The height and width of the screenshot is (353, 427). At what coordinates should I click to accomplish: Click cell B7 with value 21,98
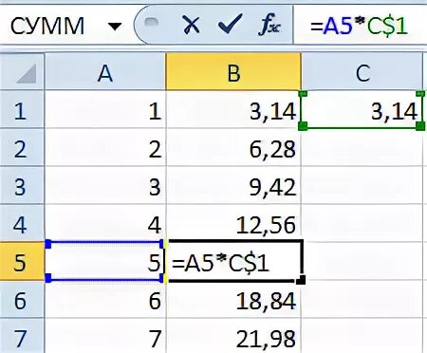pos(233,337)
